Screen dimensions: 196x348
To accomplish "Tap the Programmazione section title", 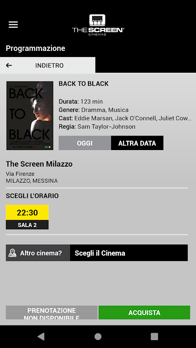I will pyautogui.click(x=35, y=48).
